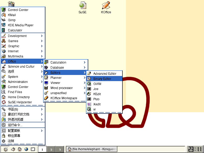This screenshot has width=204, height=153.
Task: Click the lower Control Center entry
Action: pyautogui.click(x=23, y=87)
